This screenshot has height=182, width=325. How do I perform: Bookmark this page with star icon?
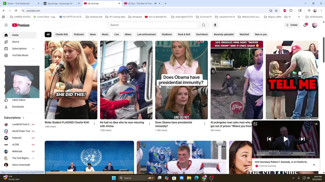pos(276,11)
